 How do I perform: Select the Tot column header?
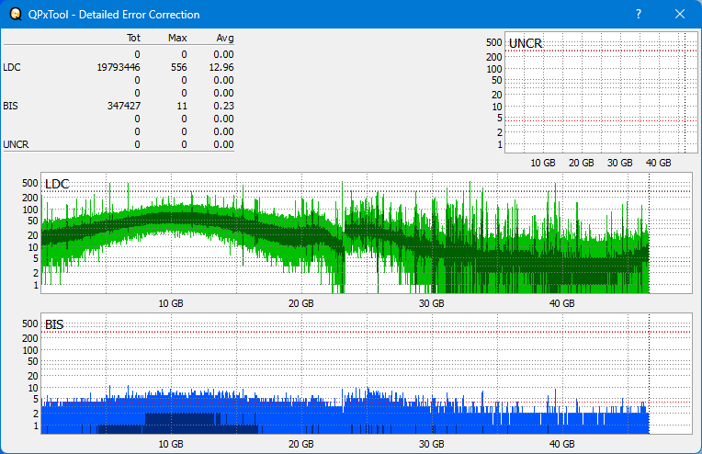132,39
